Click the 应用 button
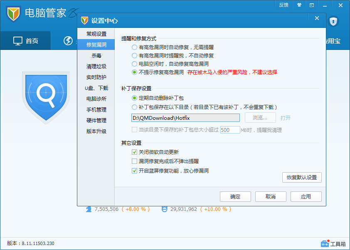Screen dimensions: 350x250 coord(306,197)
